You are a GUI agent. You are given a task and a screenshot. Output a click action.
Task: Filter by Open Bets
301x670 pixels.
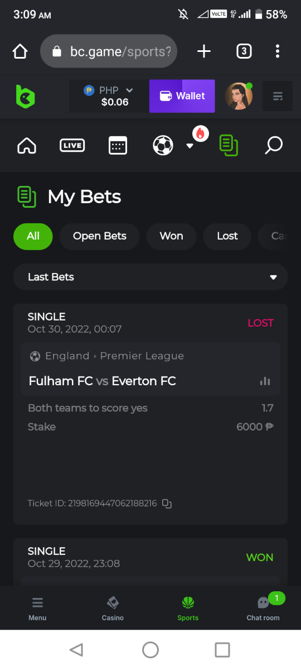coord(100,236)
